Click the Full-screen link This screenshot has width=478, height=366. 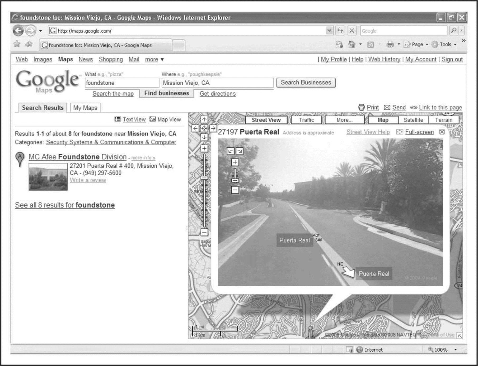tap(419, 132)
